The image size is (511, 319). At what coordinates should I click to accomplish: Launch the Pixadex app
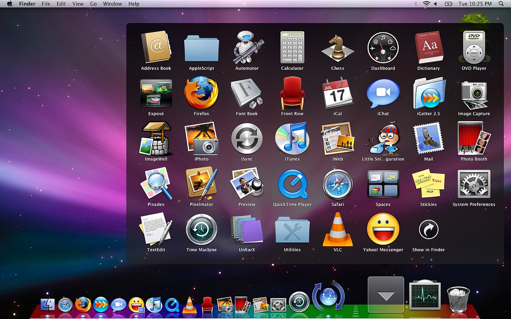coord(156,183)
